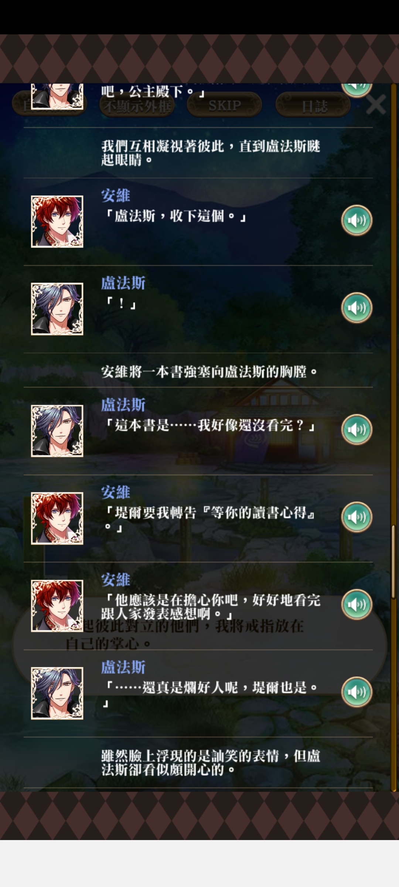
Task: Close the dialogue log with X
Action: pos(376,105)
